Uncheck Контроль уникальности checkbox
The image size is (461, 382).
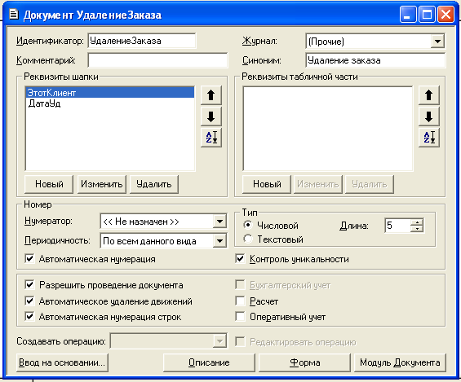click(x=240, y=259)
